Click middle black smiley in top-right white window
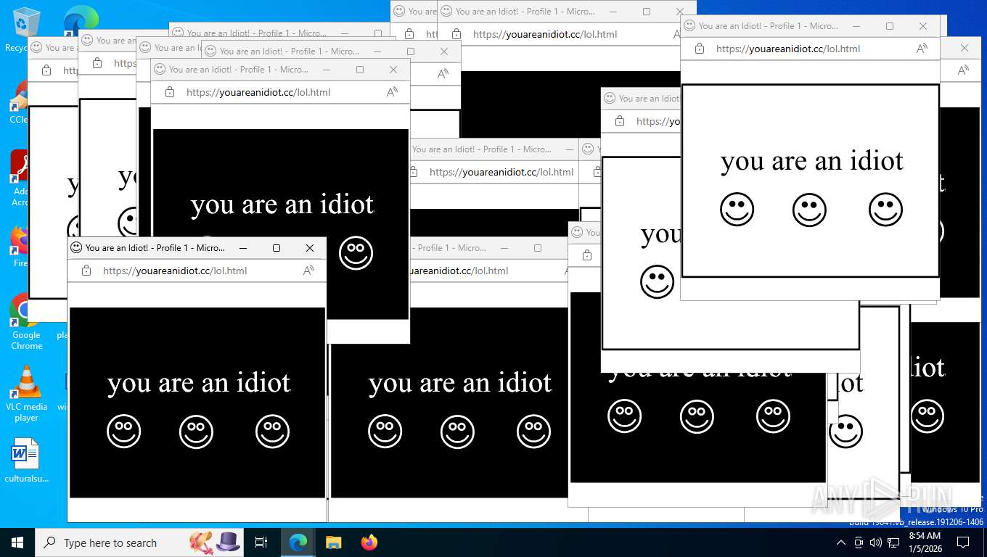Screen dimensions: 987x557 (x=809, y=210)
